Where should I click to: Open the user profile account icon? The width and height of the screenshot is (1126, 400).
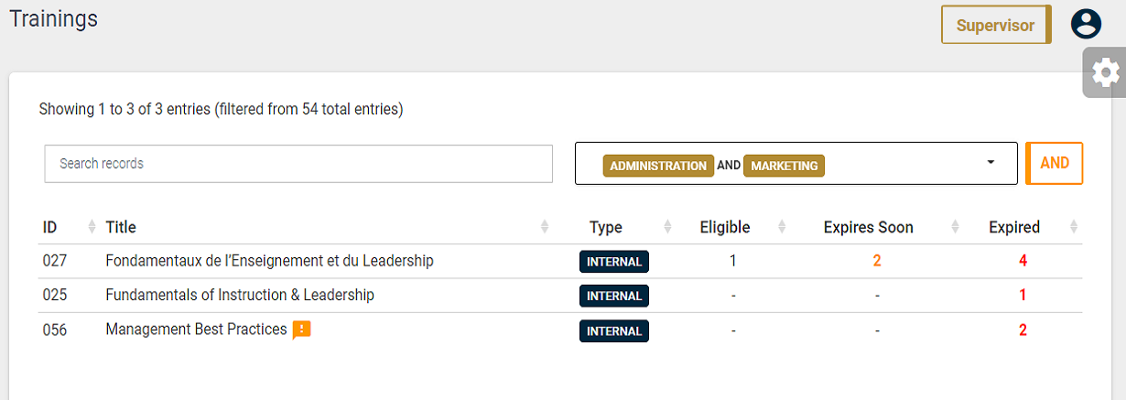1086,24
